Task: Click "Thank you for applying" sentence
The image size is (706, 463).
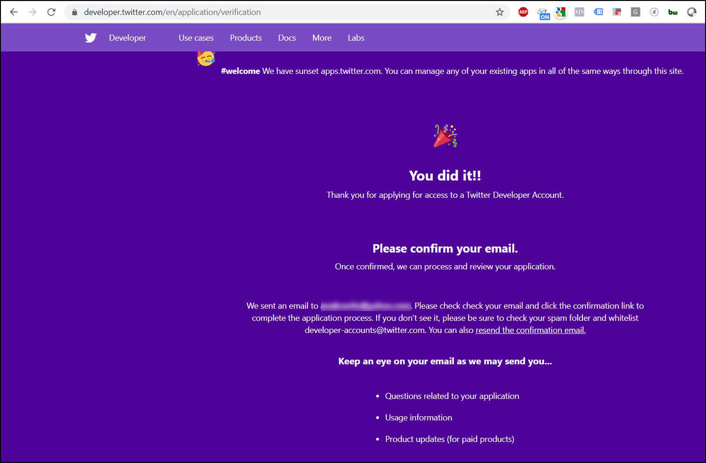Action: tap(445, 195)
